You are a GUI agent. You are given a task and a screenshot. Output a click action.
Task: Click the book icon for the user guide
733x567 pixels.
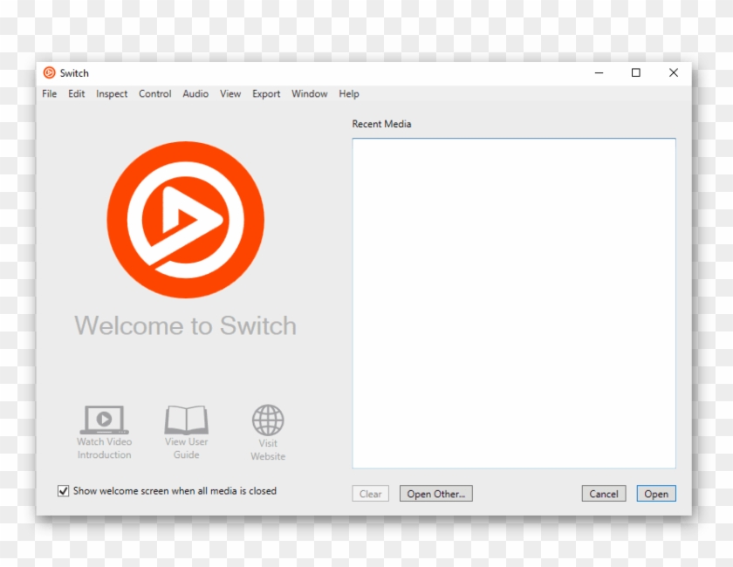click(x=186, y=420)
